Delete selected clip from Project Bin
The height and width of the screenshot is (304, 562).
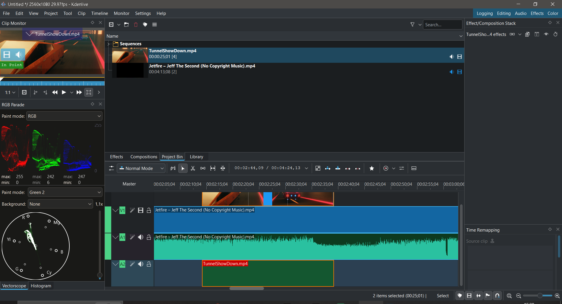pos(136,25)
